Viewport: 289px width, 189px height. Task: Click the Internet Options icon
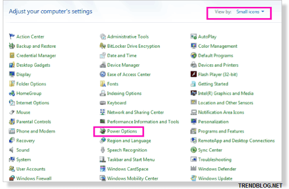tap(12, 103)
